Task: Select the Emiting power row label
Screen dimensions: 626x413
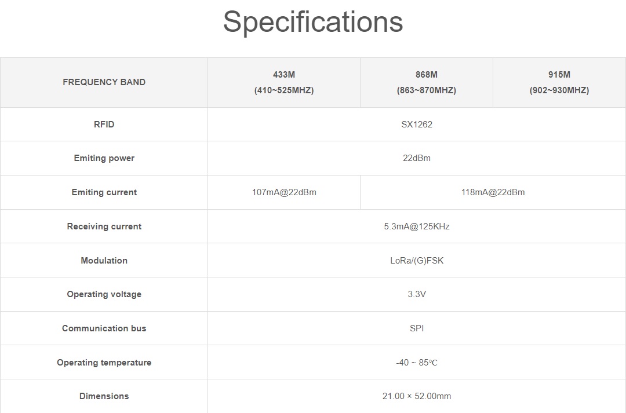Action: pos(104,158)
